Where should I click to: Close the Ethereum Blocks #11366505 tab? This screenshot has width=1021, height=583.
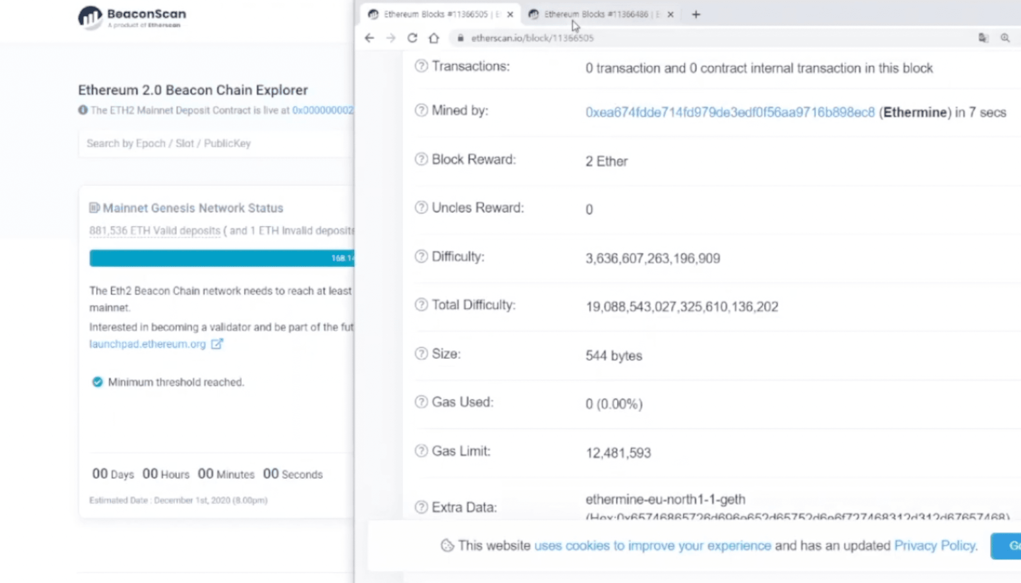[x=510, y=14]
